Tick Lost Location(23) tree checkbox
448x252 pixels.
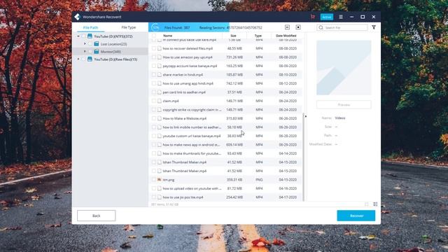coord(90,44)
